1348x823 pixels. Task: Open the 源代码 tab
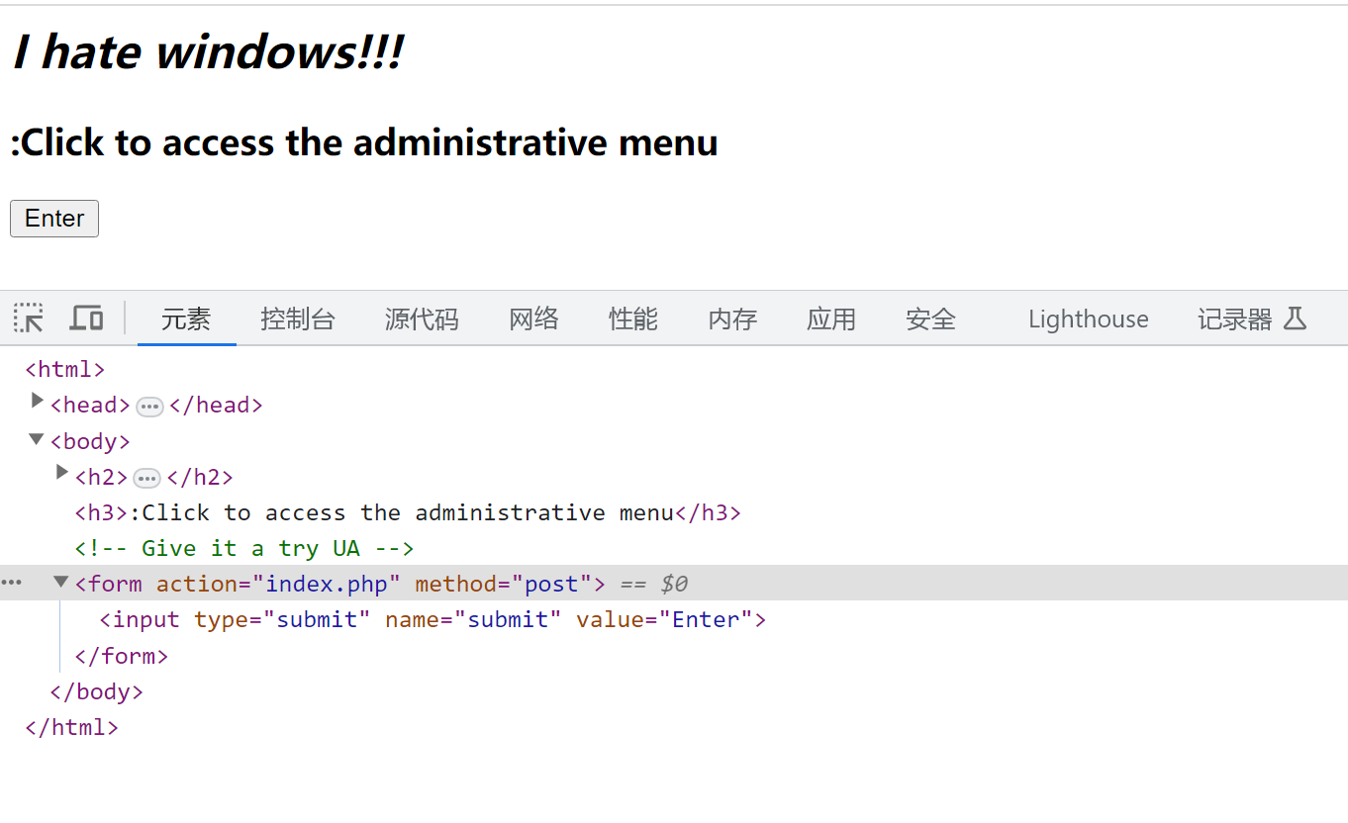[x=422, y=319]
